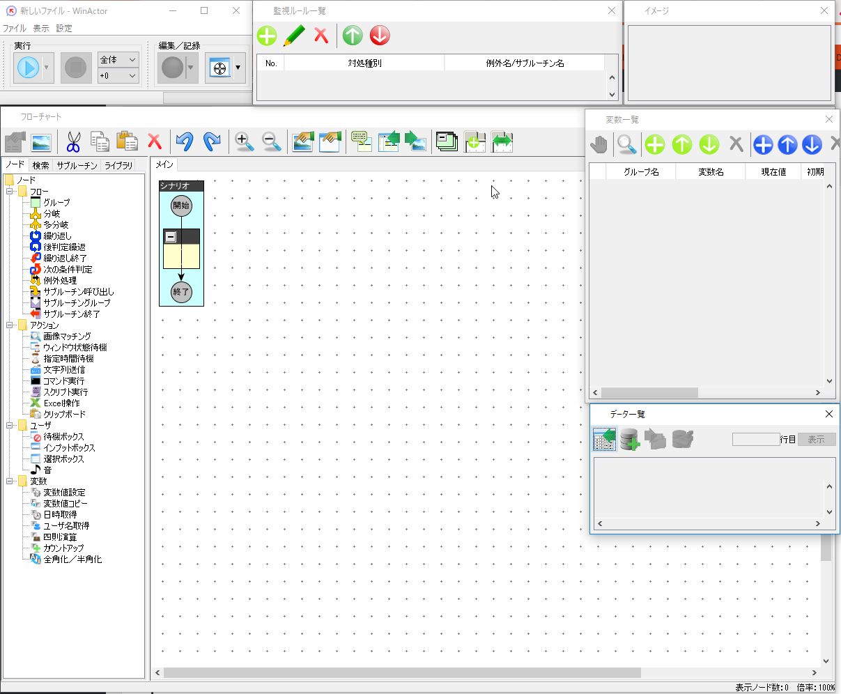Open the record button's dropdown arrow

point(191,68)
